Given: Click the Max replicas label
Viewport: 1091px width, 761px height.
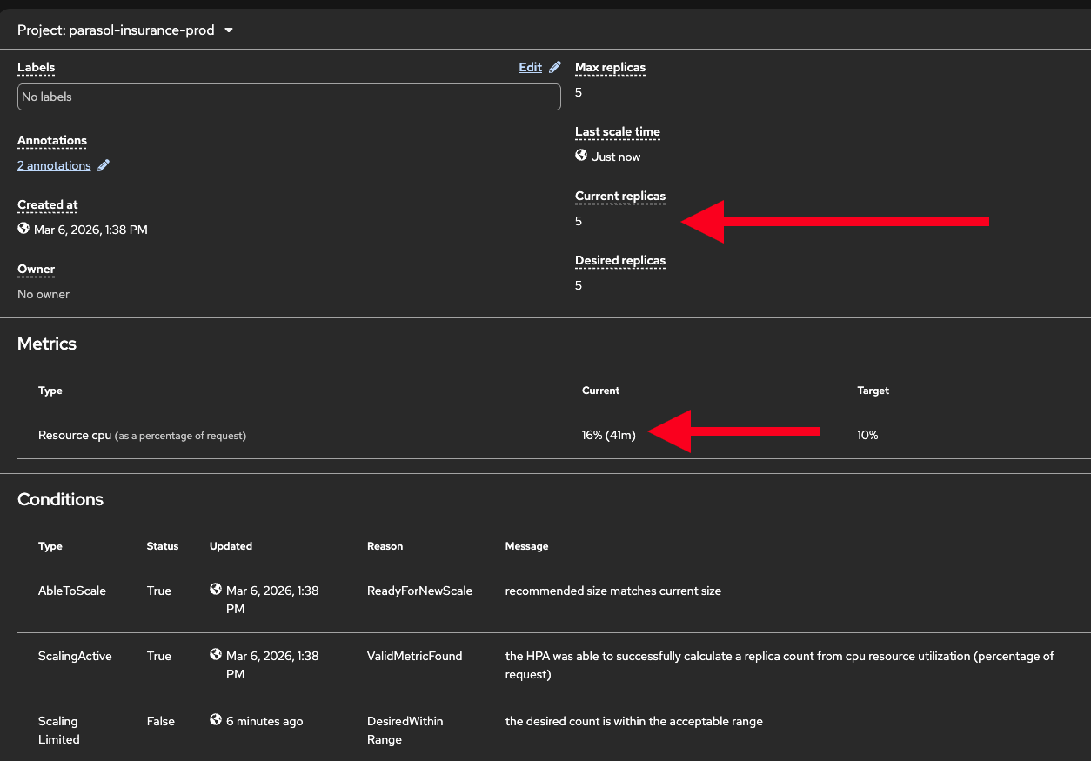Looking at the screenshot, I should (610, 67).
